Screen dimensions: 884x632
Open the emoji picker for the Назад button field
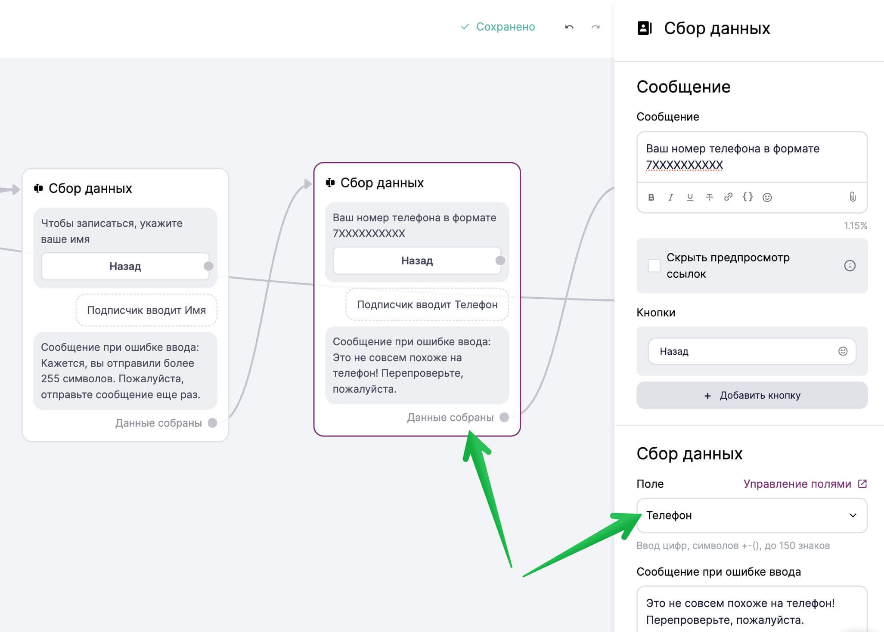[x=843, y=351]
